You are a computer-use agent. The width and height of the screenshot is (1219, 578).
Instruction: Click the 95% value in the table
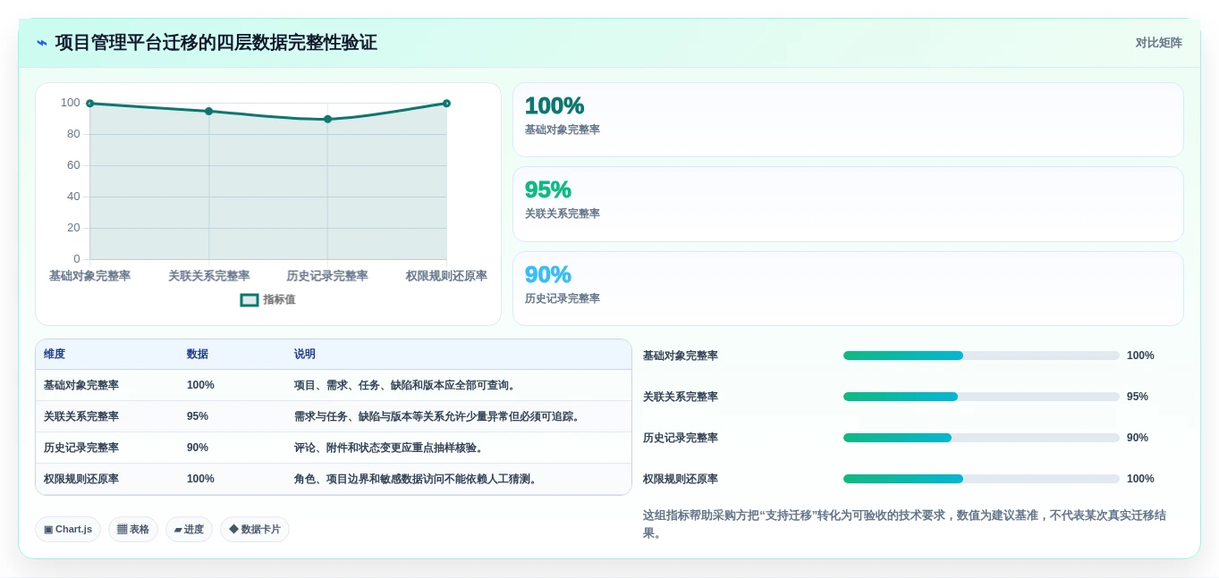click(x=198, y=417)
